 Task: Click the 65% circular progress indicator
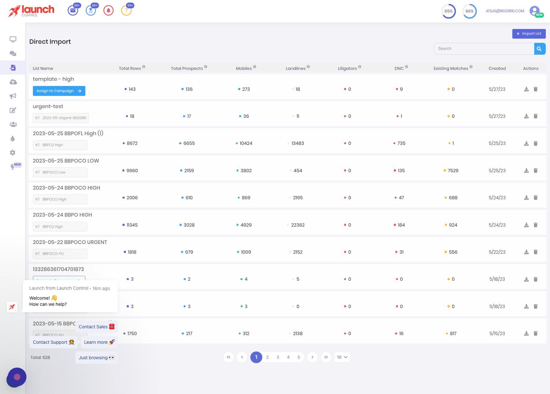click(448, 11)
